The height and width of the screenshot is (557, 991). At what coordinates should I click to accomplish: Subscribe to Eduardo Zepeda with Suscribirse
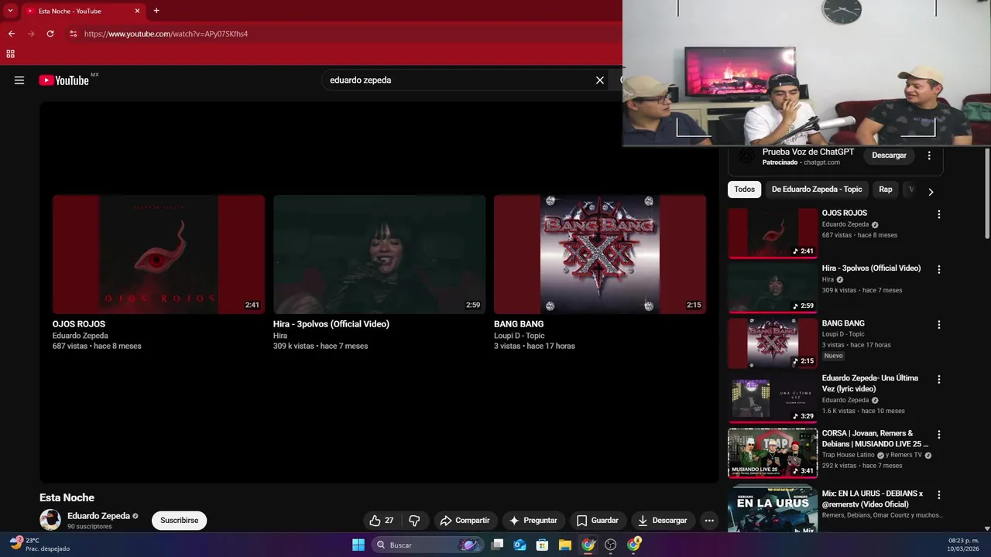(179, 521)
